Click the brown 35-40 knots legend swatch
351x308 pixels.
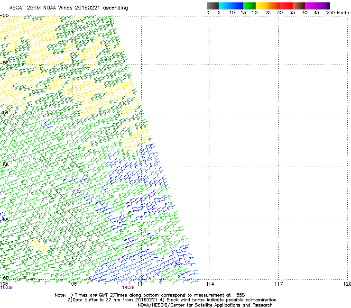(x=299, y=6)
